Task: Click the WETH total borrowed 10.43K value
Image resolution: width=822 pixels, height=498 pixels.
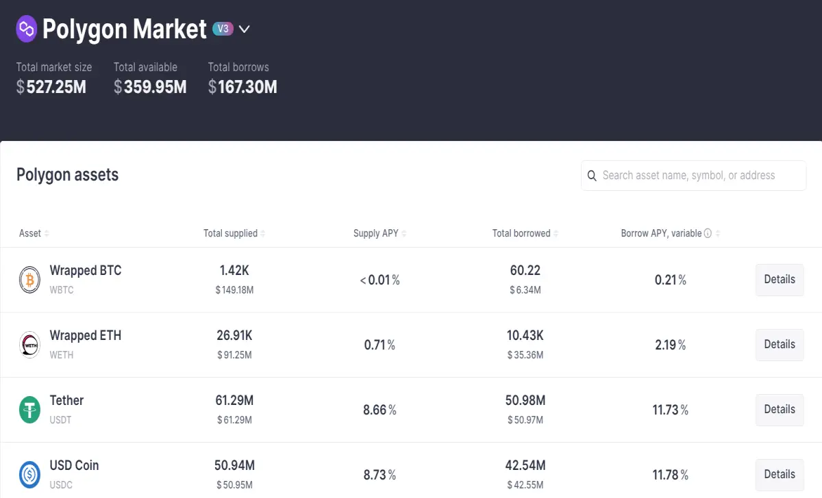Action: click(525, 336)
